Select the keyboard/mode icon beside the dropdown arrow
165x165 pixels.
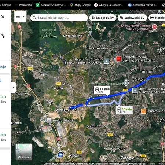[18, 17]
